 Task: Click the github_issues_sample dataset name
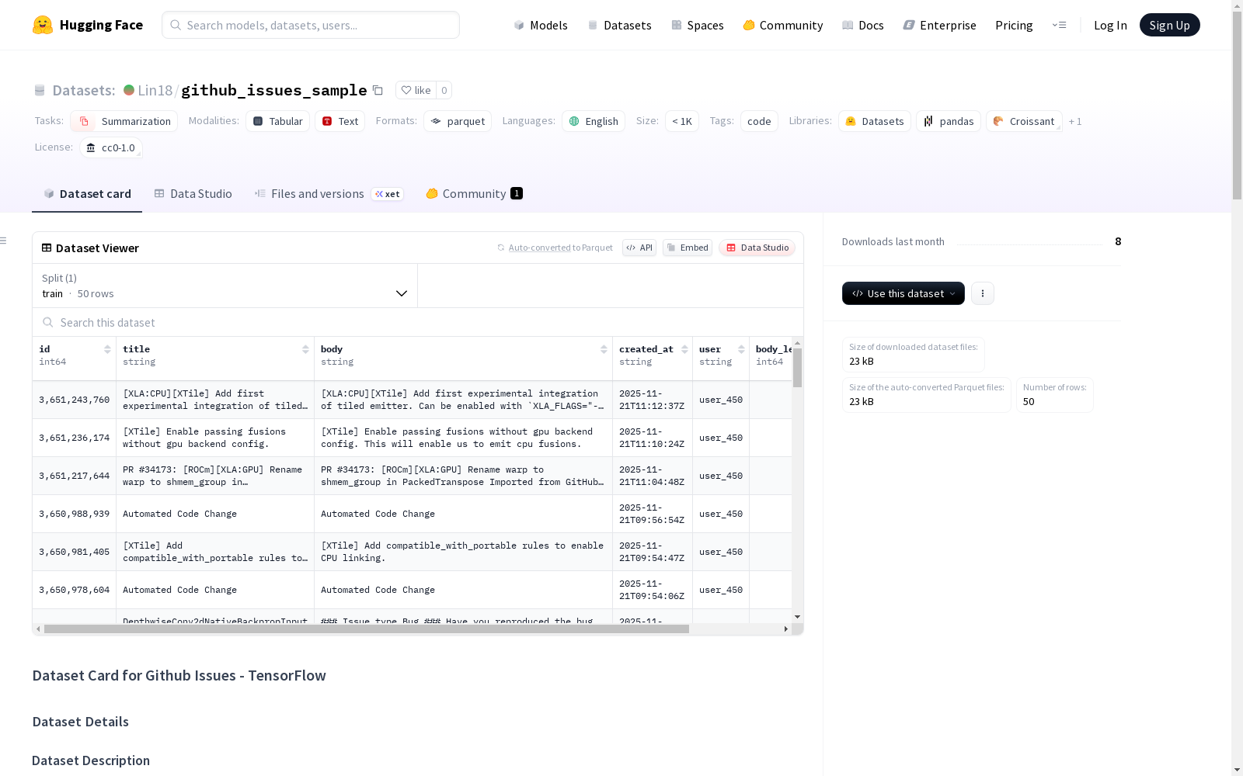click(x=274, y=90)
